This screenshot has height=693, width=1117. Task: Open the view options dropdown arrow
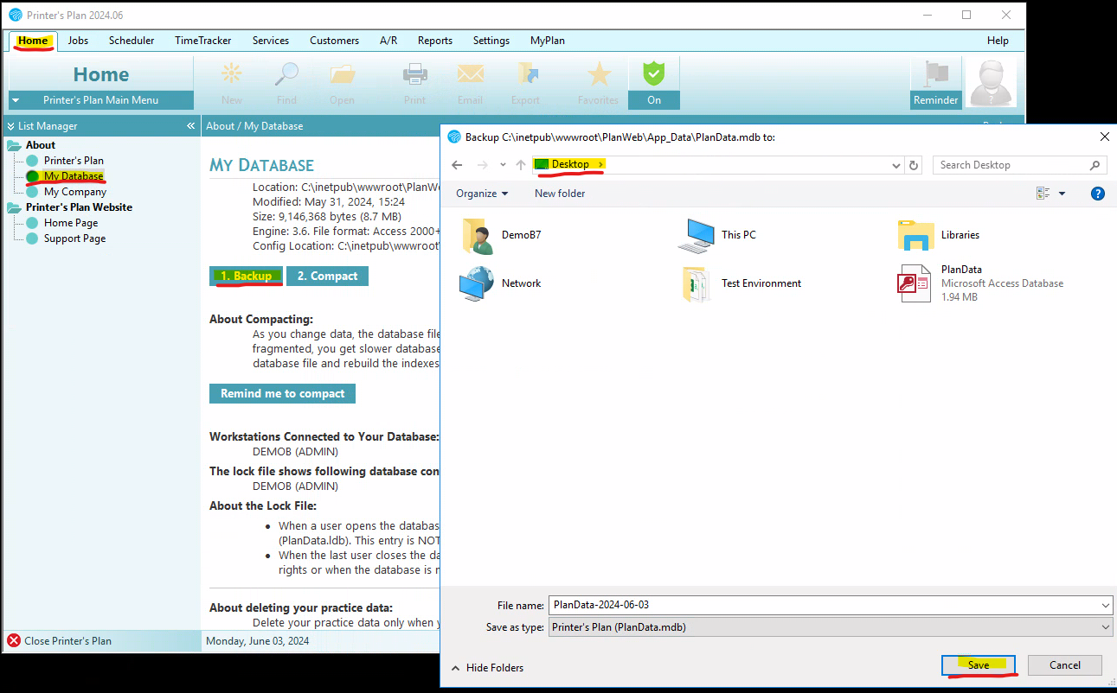1062,194
